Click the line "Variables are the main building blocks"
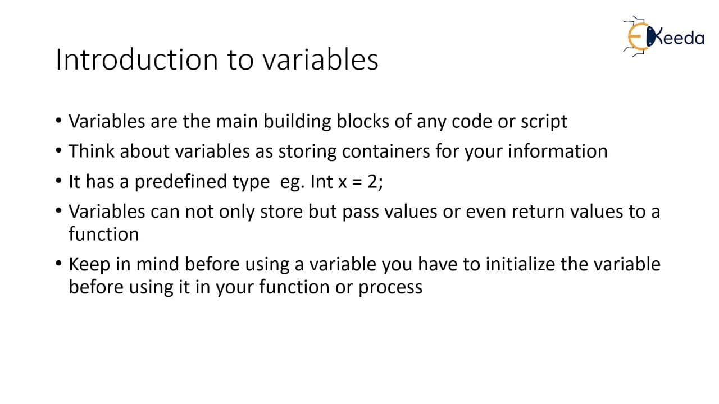Screen dimensions: 719x404 [x=317, y=121]
